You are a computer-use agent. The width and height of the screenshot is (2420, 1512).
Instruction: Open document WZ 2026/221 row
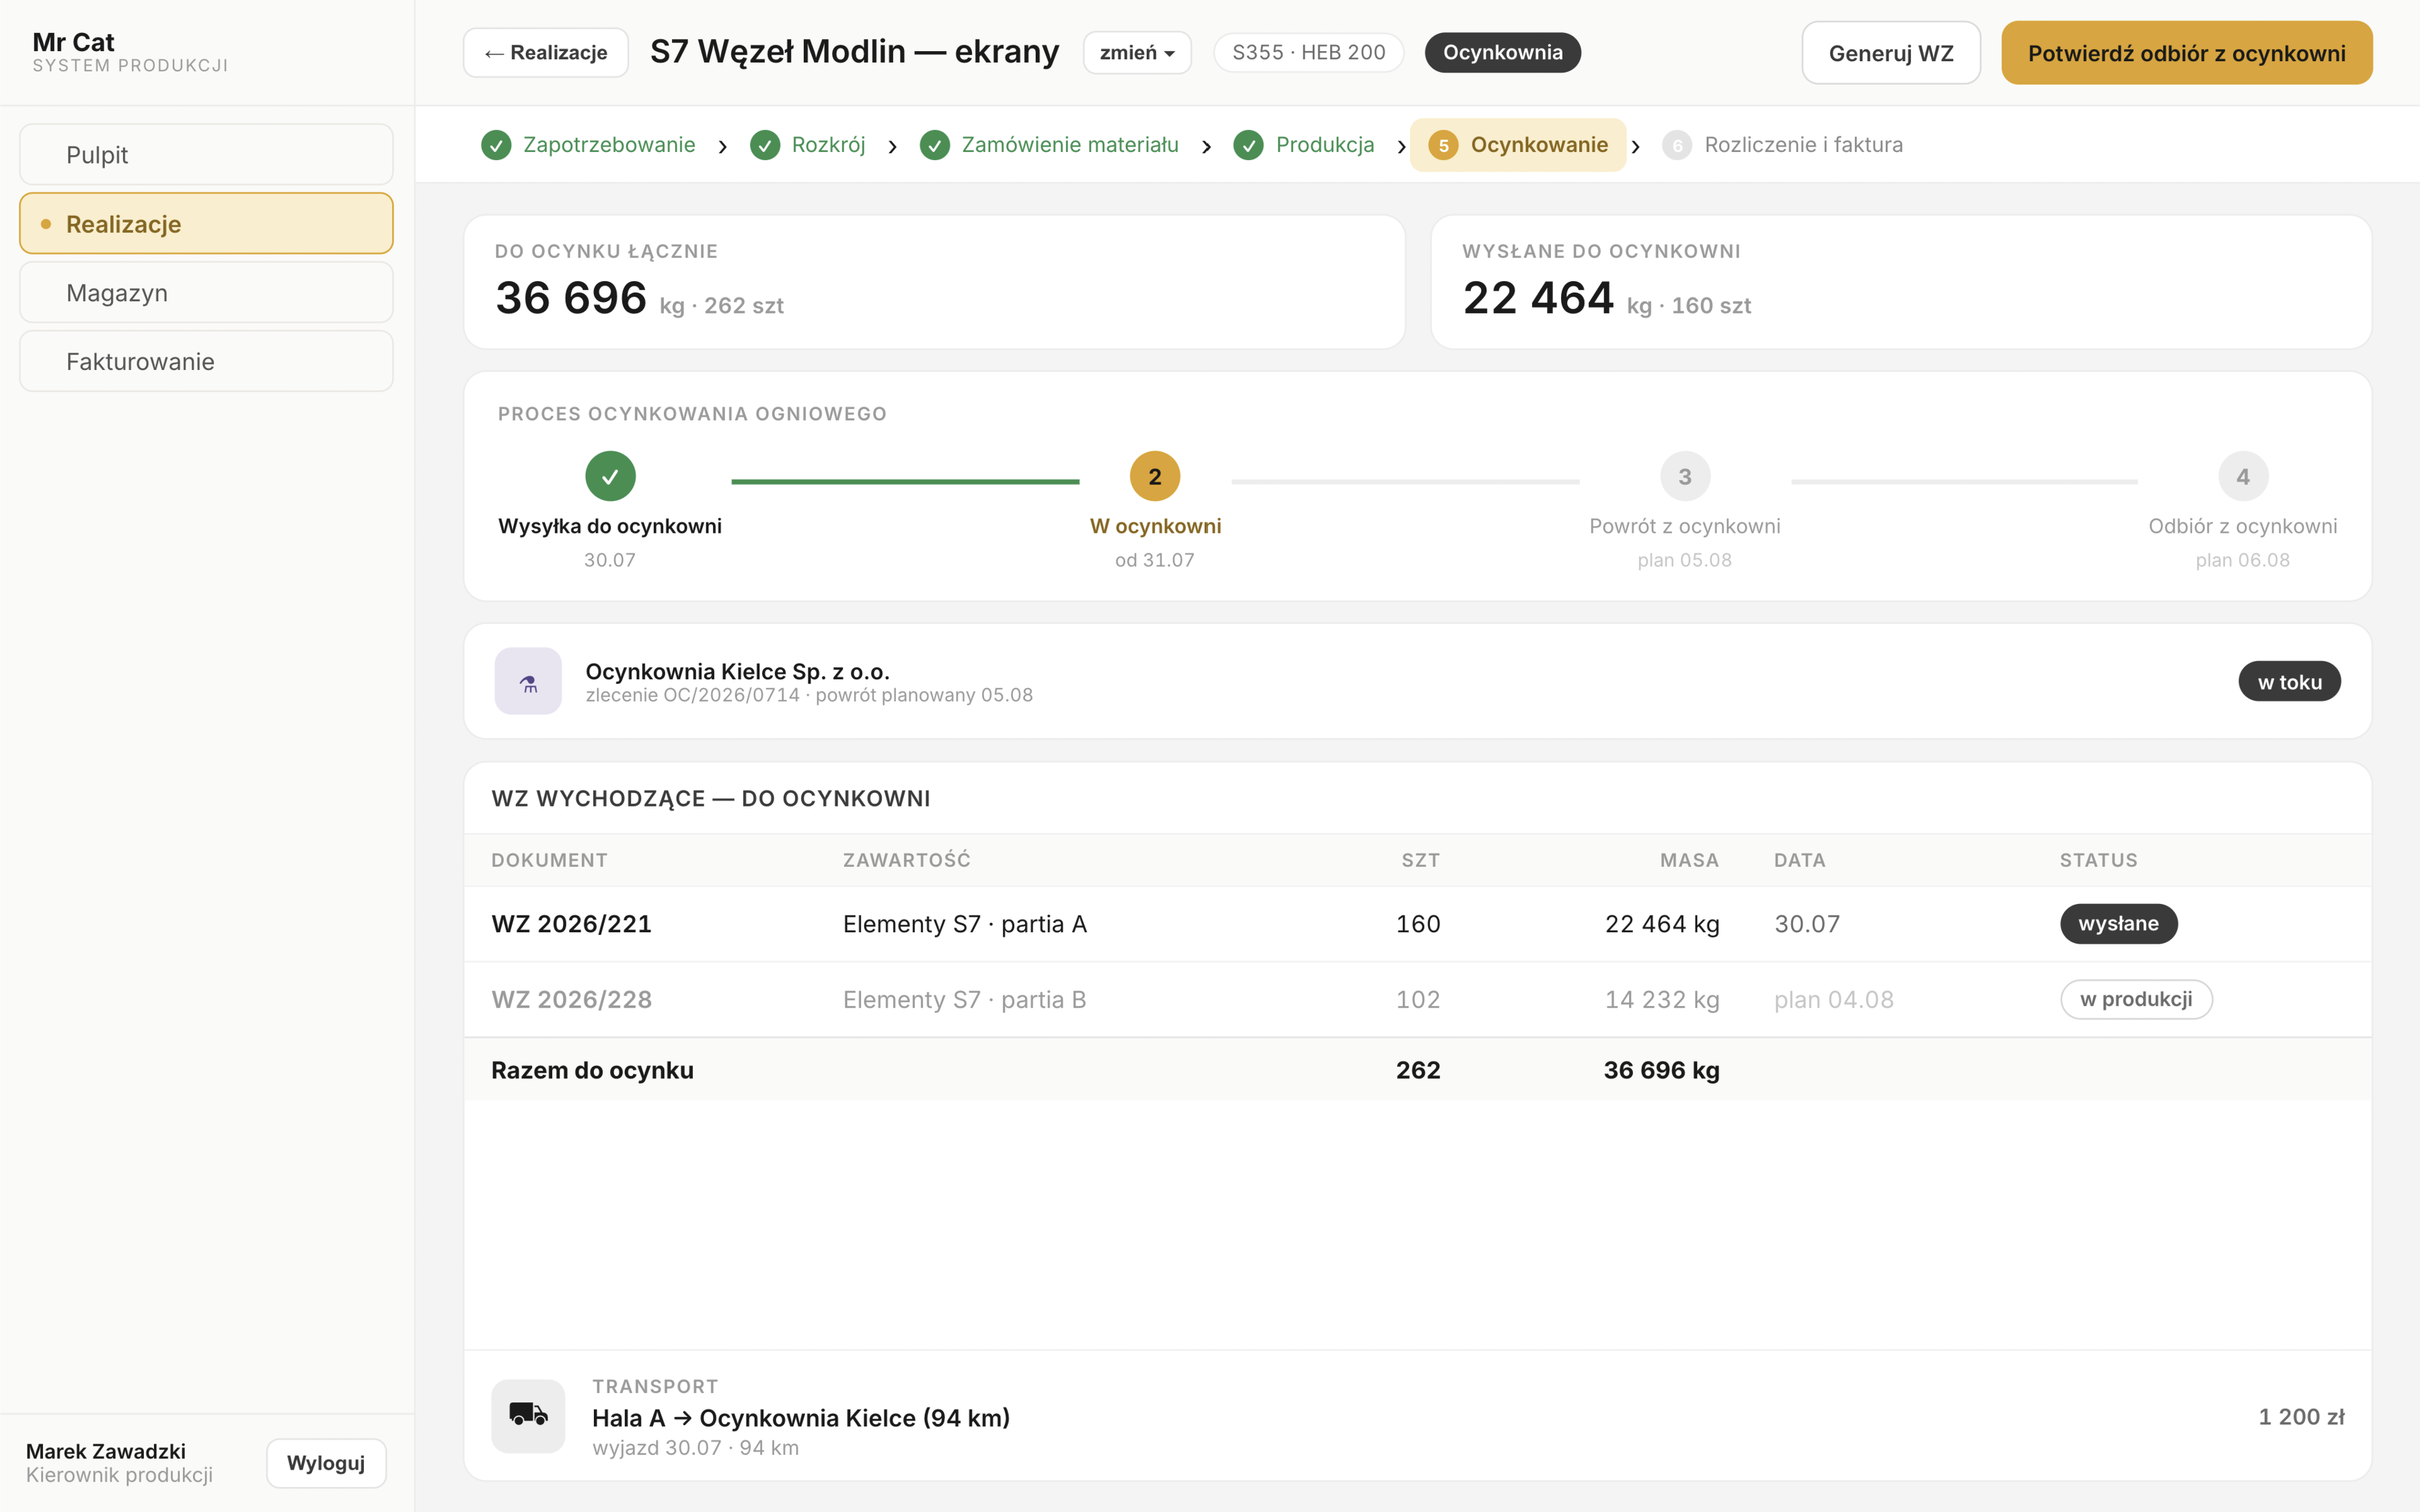click(1417, 924)
